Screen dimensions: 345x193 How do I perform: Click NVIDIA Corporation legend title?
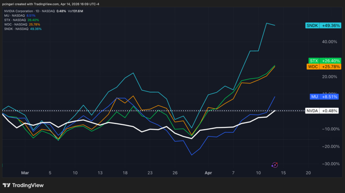pyautogui.click(x=18, y=11)
